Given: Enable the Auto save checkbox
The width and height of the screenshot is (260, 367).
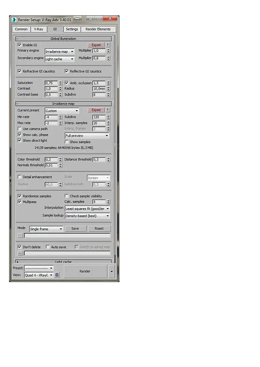Looking at the screenshot, I should 48,247.
